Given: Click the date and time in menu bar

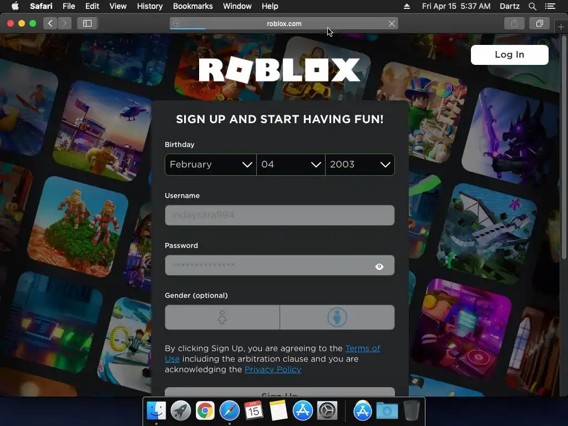Looking at the screenshot, I should coord(456,6).
